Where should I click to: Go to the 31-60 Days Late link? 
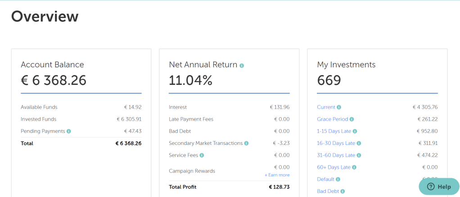pos(336,155)
